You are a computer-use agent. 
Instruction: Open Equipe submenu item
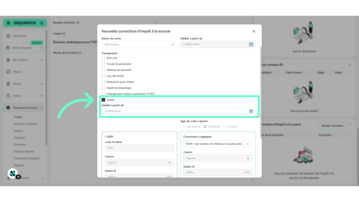click(18, 117)
